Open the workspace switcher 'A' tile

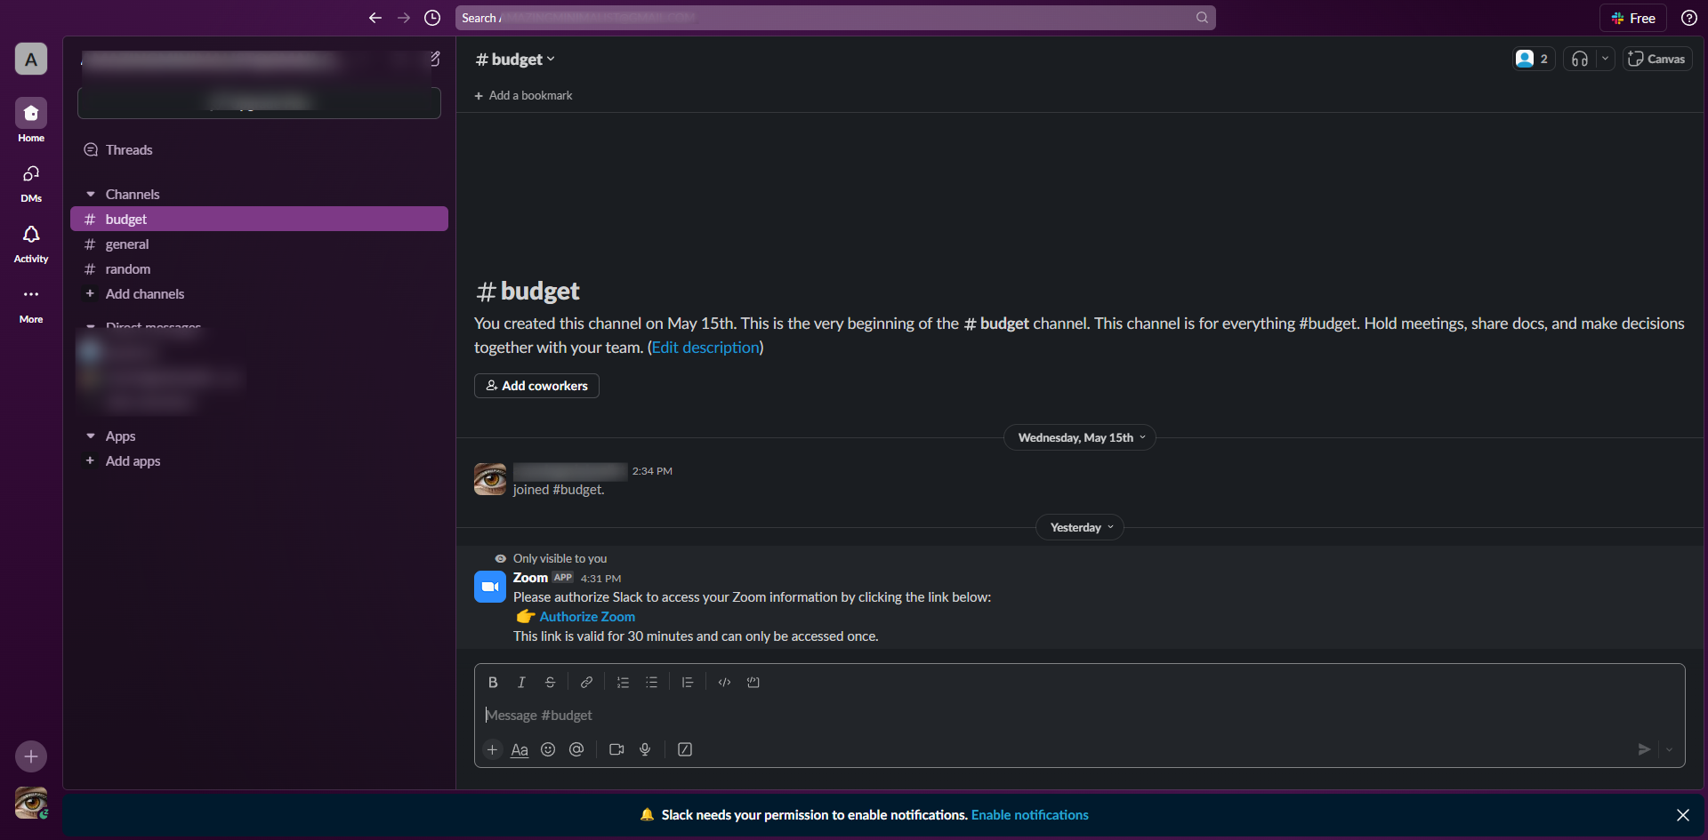pos(31,60)
